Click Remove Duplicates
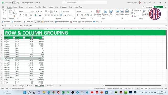The height and width of the screenshot is (95, 168). pyautogui.click(x=62, y=22)
